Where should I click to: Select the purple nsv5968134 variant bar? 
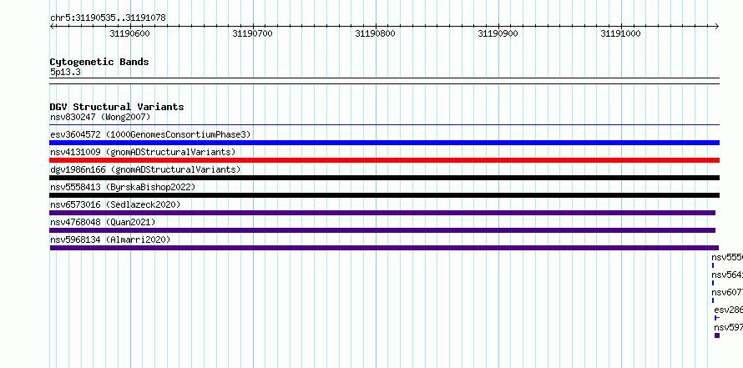(384, 248)
